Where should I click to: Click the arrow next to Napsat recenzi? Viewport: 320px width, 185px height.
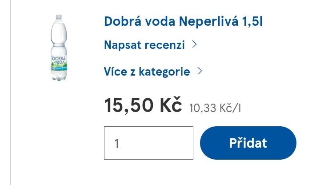click(x=194, y=44)
